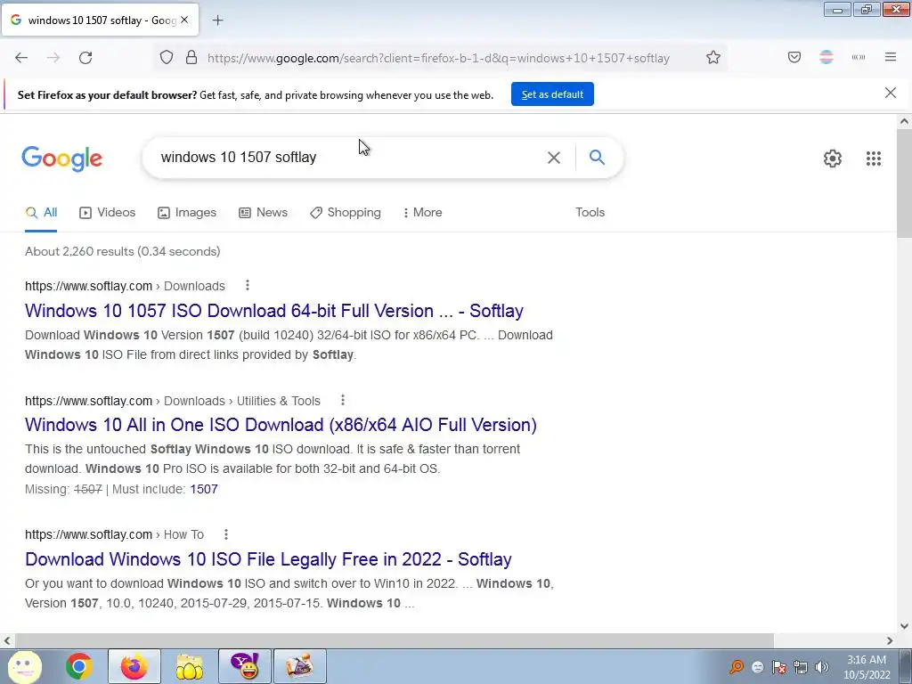912x684 pixels.
Task: Dismiss the default browser notification bar
Action: [x=891, y=93]
